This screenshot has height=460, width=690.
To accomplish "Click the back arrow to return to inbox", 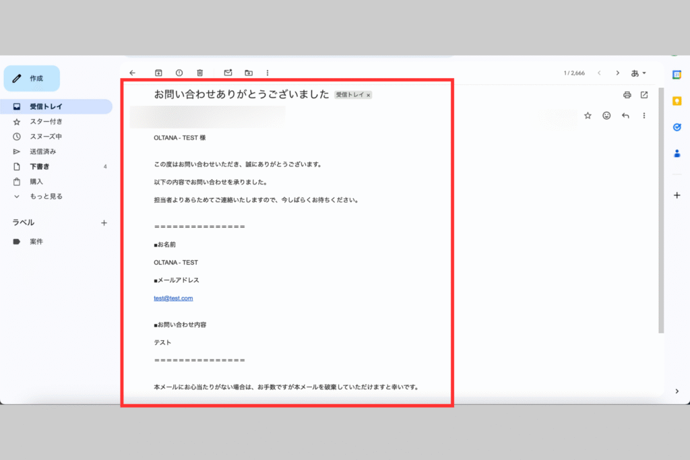I will point(132,73).
